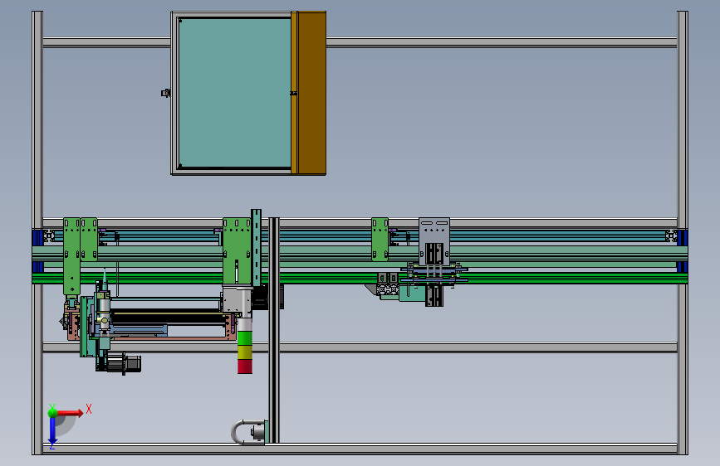Click the green Y axis ball on the triad
This screenshot has width=720, height=466.
coord(52,412)
